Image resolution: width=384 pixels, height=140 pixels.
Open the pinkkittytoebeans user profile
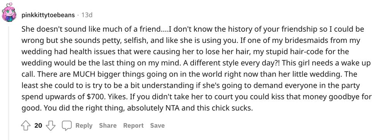pos(48,15)
